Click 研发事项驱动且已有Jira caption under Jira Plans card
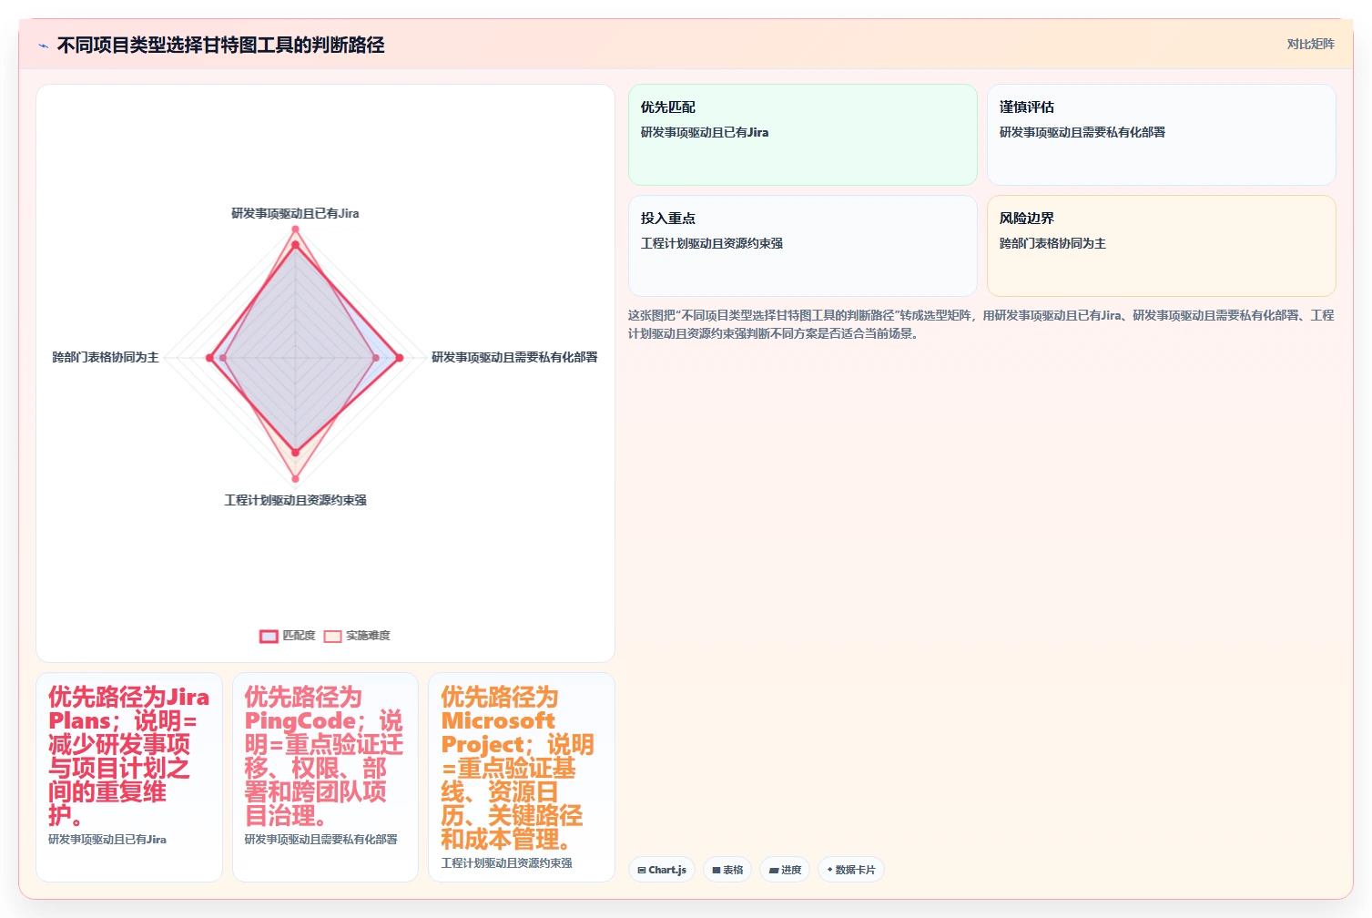The image size is (1372, 918). point(107,840)
